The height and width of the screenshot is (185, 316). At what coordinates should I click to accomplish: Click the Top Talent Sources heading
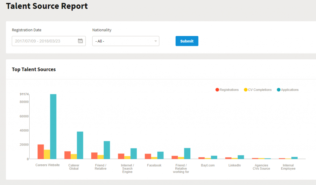coord(34,70)
